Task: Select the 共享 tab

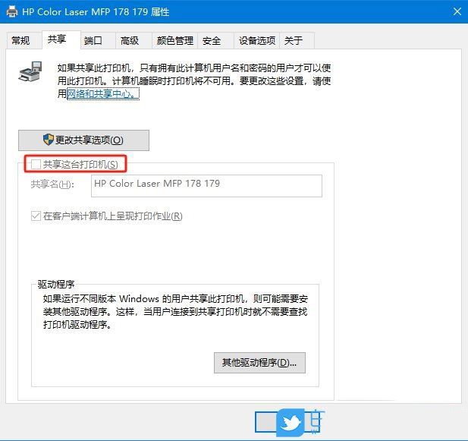Action: pyautogui.click(x=61, y=39)
